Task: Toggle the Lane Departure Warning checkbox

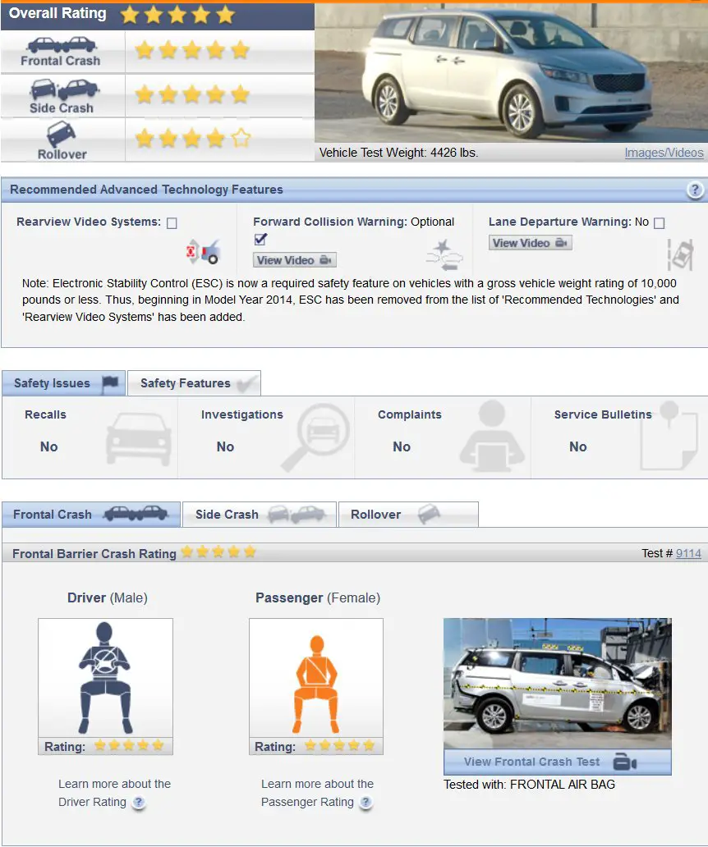Action: (660, 223)
